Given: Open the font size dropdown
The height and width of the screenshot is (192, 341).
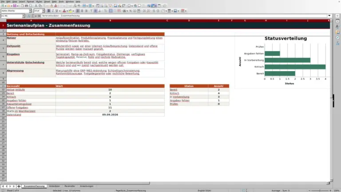Looking at the screenshot, I should click(x=43, y=11).
